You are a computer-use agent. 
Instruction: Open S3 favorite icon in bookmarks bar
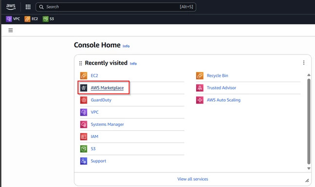pos(46,19)
